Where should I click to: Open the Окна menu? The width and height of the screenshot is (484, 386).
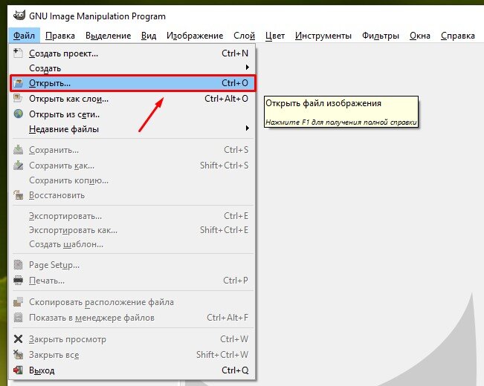420,36
